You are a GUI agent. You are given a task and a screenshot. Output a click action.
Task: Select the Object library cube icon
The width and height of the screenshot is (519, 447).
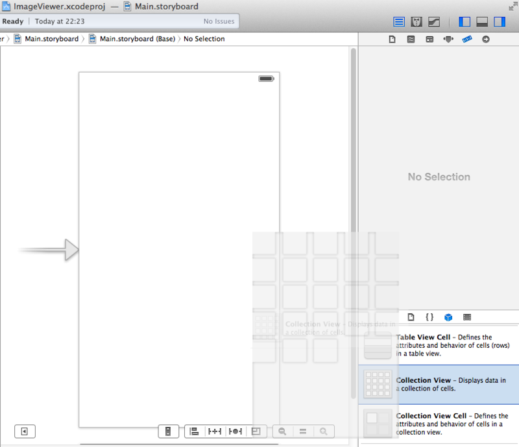(x=448, y=317)
